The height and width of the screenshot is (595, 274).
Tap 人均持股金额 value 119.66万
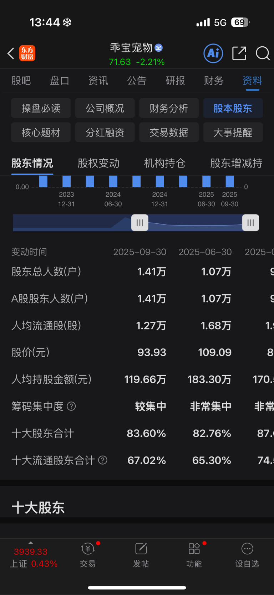click(145, 379)
